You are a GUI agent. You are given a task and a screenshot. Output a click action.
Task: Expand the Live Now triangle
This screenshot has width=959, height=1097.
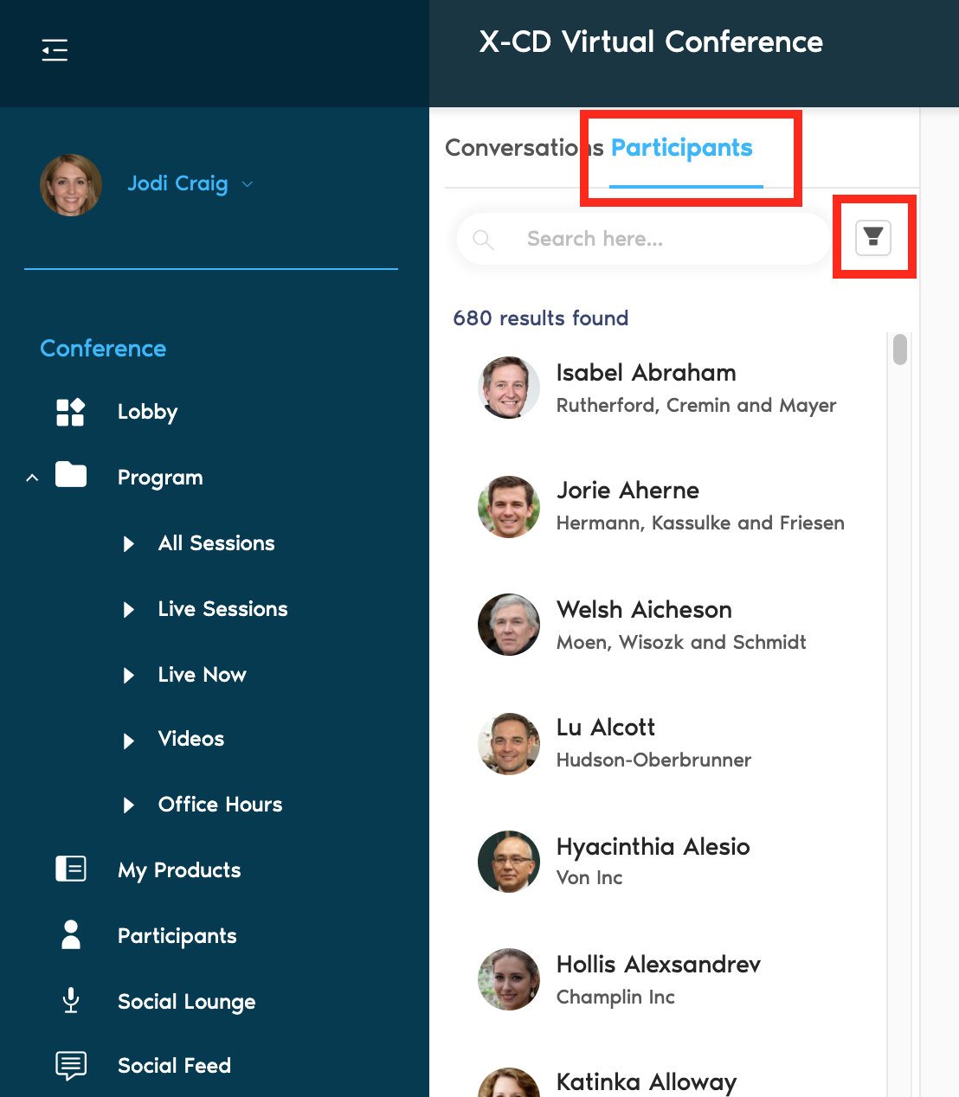point(129,676)
